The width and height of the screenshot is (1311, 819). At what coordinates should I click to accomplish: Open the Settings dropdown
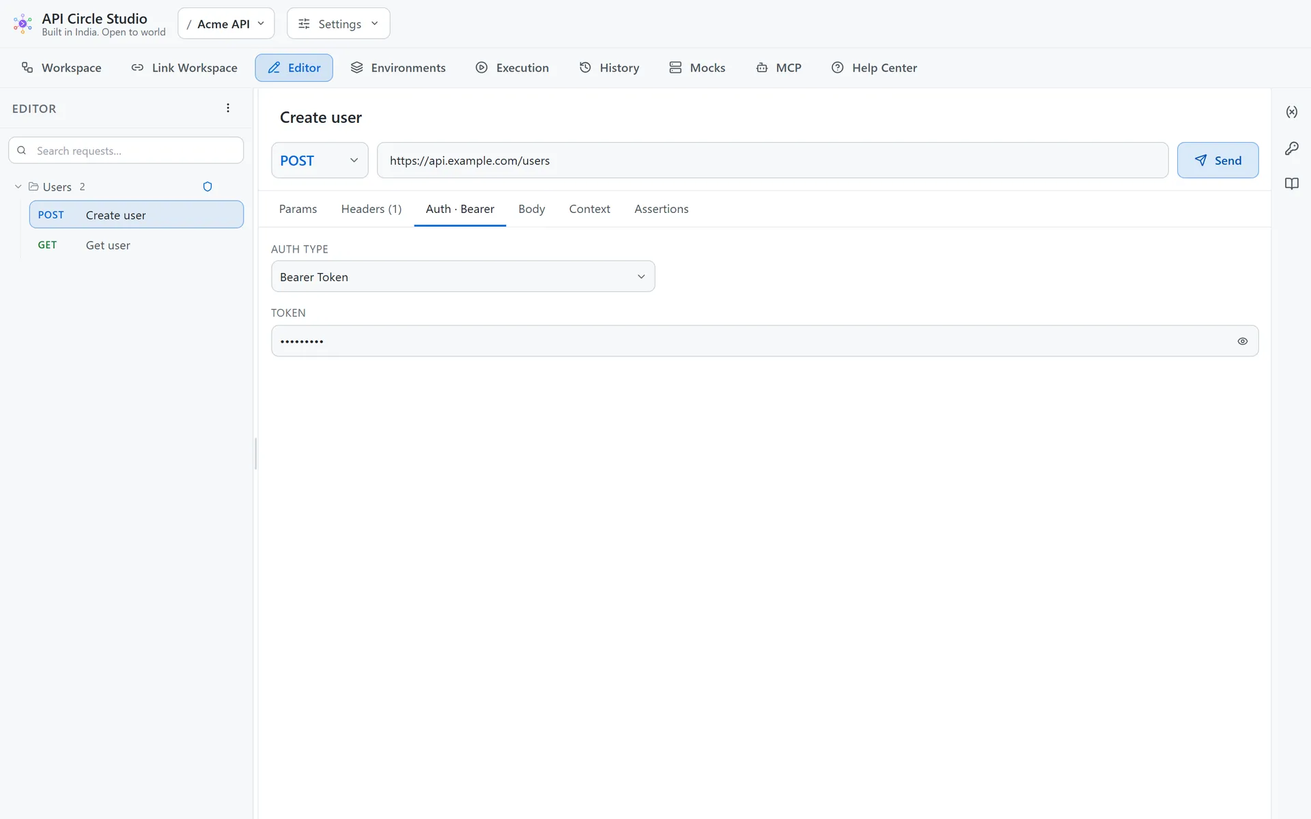click(x=339, y=24)
